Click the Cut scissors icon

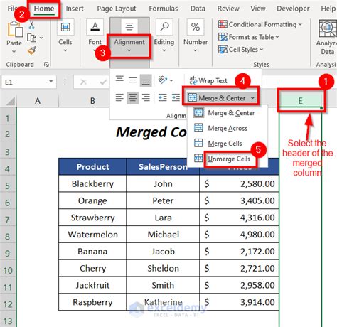(x=31, y=25)
